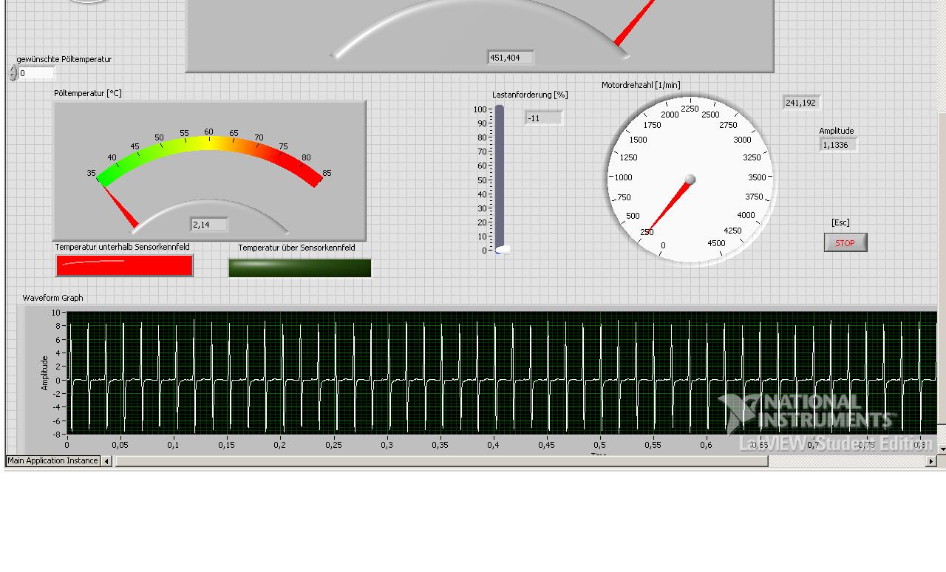Click the gewünschte Pöltemperatur increment/decrement stepper

(13, 73)
